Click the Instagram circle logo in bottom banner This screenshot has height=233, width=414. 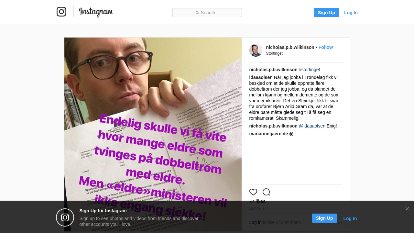(65, 217)
